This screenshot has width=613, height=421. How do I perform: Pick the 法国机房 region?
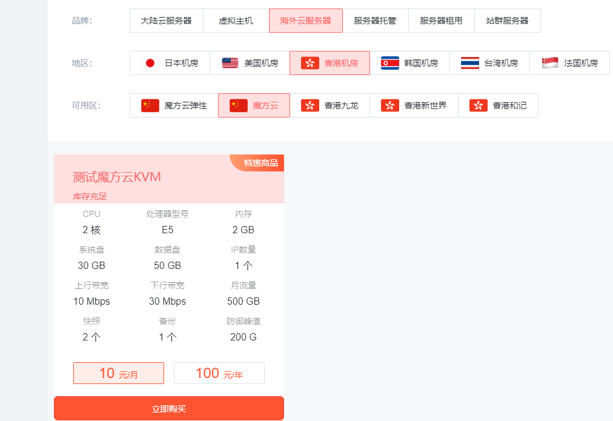[x=569, y=63]
